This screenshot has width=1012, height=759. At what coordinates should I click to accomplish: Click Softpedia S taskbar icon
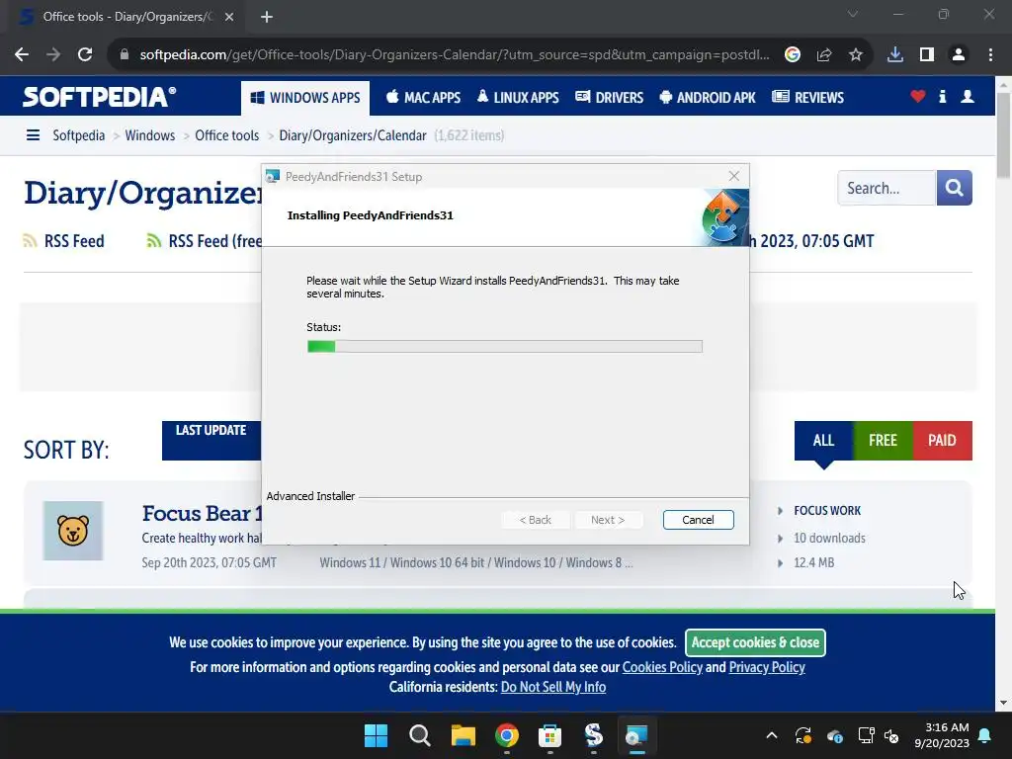point(593,735)
